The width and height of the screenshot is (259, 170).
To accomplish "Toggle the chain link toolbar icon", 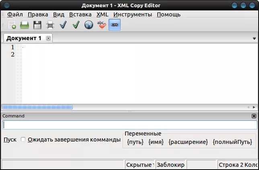I will (115, 25).
